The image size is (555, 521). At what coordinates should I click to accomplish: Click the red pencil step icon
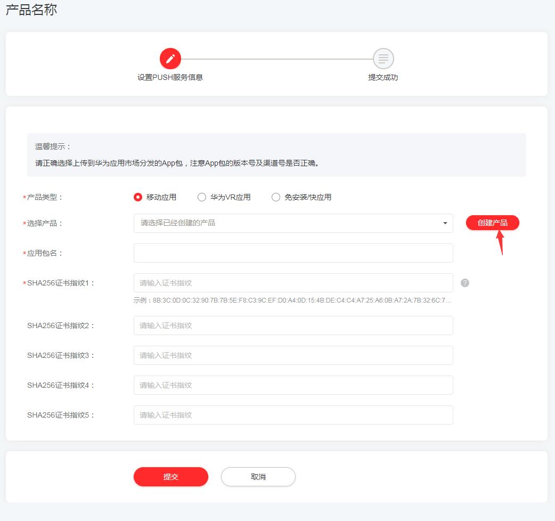pos(170,59)
